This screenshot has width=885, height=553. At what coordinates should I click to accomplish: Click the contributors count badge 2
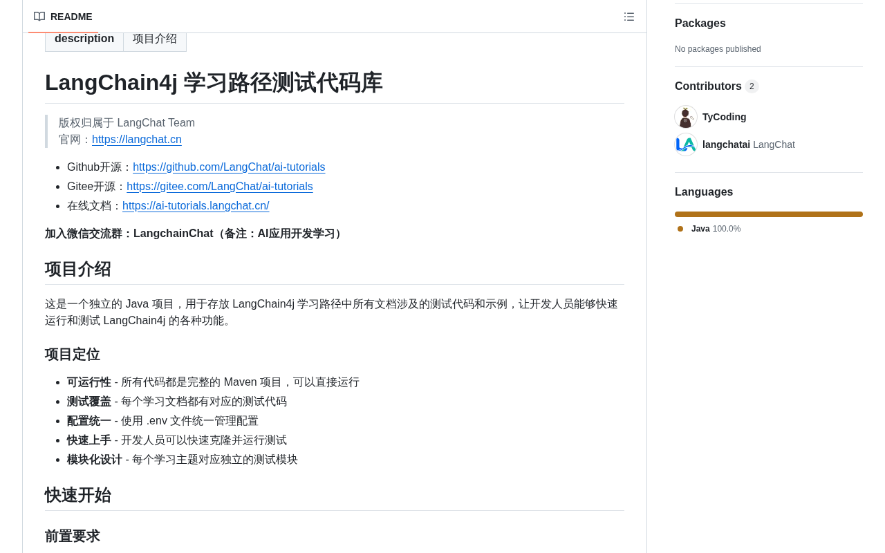(x=752, y=86)
